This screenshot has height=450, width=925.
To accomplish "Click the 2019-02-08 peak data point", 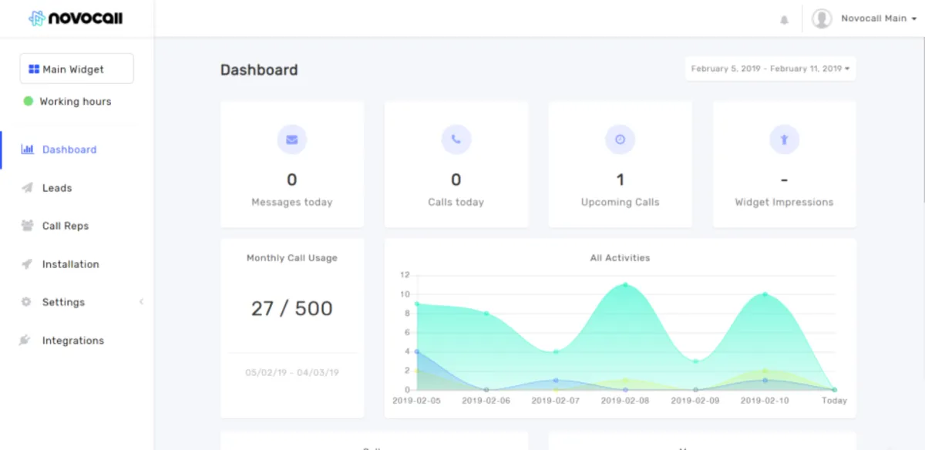I will pyautogui.click(x=625, y=285).
